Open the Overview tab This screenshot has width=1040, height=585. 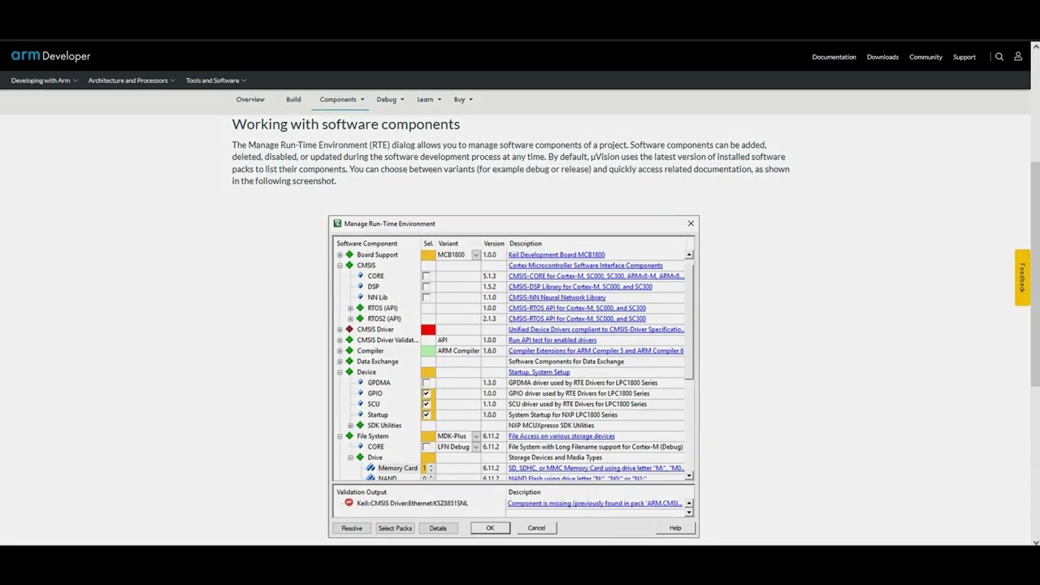pyautogui.click(x=250, y=100)
